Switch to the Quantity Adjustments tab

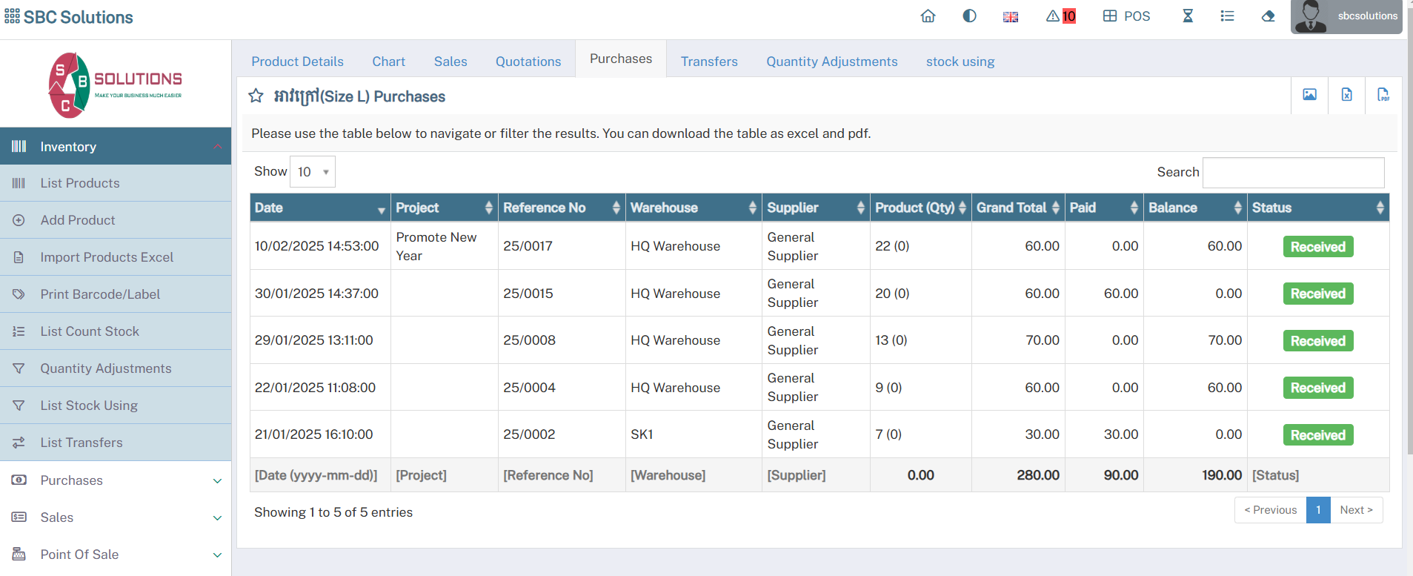pyautogui.click(x=831, y=62)
